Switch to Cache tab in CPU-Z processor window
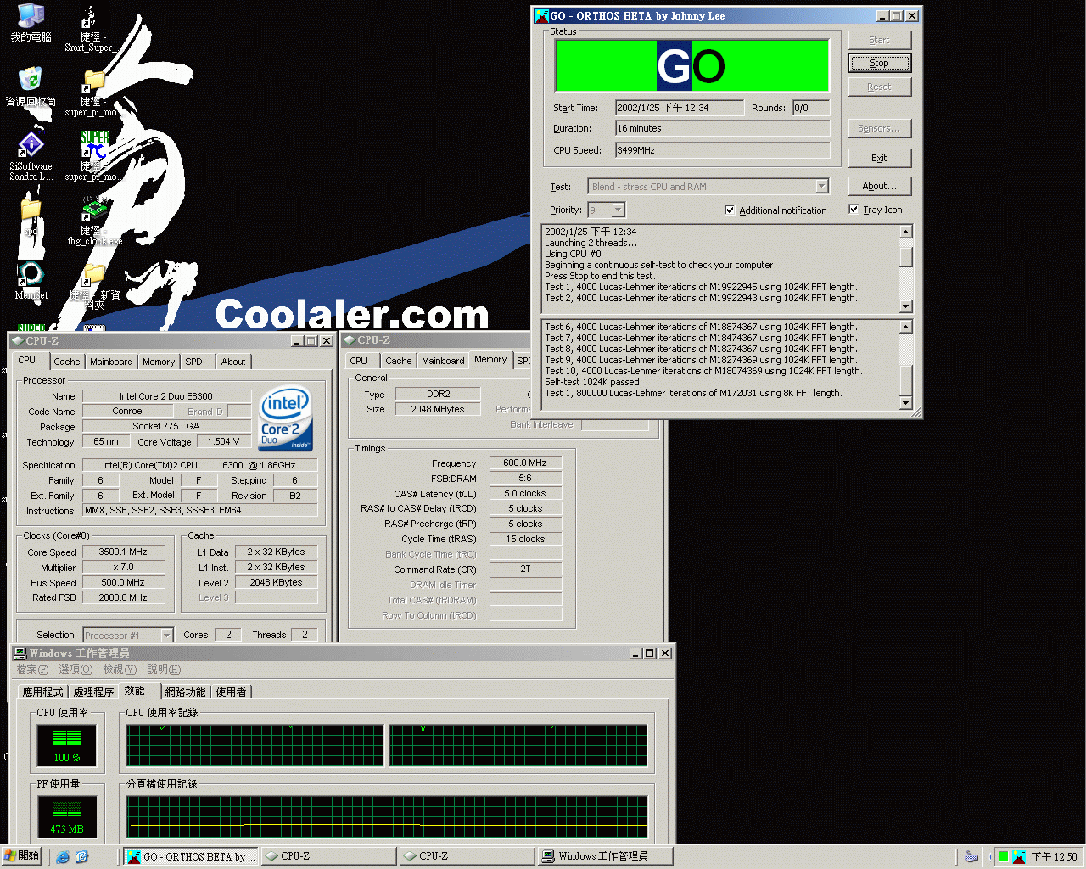Image resolution: width=1086 pixels, height=869 pixels. tap(67, 362)
